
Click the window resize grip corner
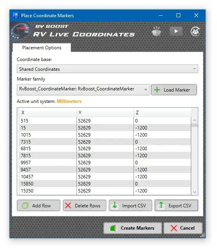pyautogui.click(x=202, y=235)
